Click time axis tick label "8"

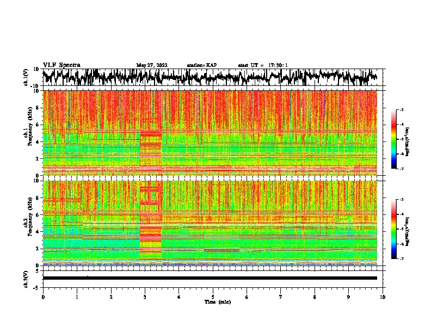click(315, 297)
